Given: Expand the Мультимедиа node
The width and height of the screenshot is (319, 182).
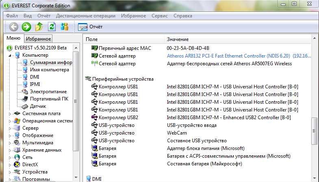Looking at the screenshot, I should [10, 143].
